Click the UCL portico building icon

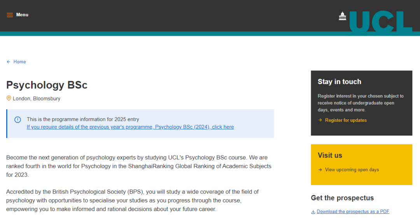coord(342,16)
